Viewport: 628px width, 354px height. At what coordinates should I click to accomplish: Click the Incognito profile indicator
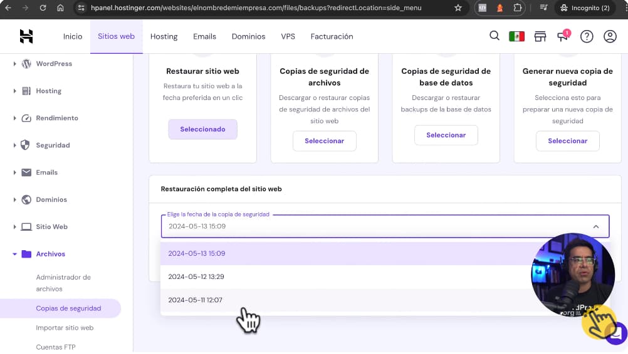click(x=585, y=8)
